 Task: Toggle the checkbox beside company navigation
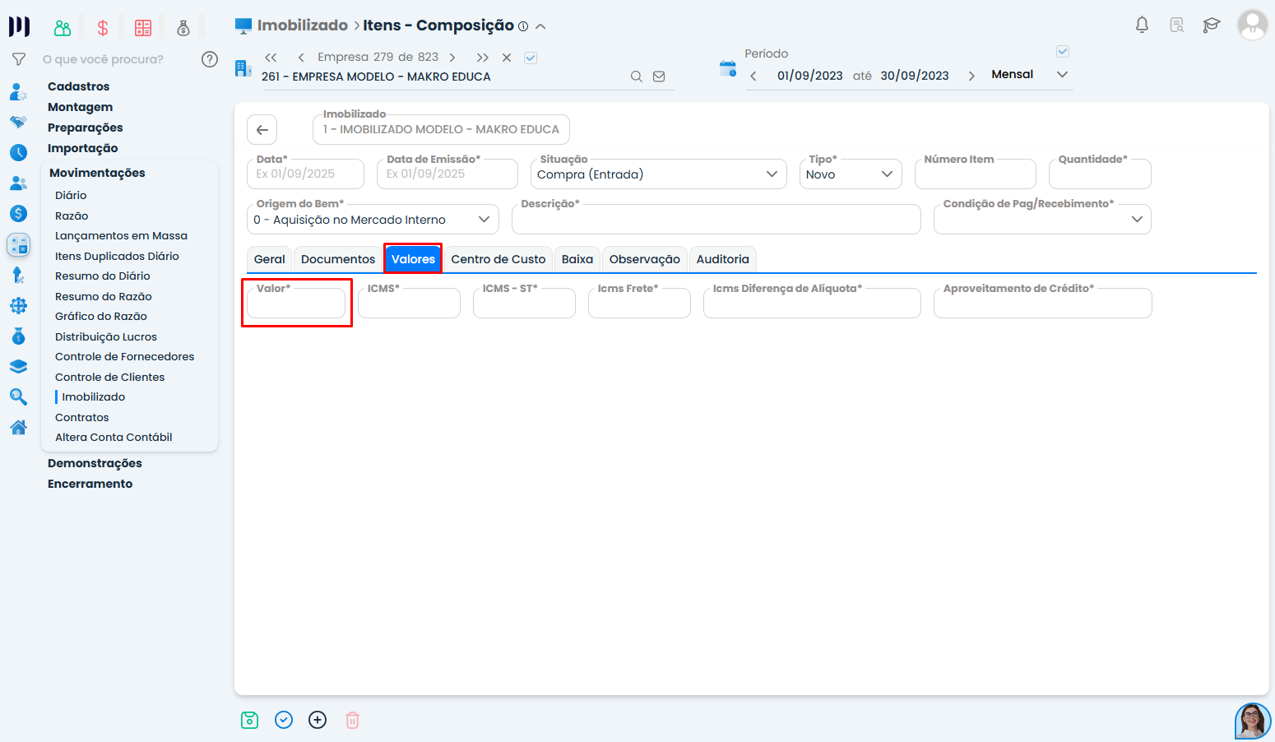coord(531,58)
